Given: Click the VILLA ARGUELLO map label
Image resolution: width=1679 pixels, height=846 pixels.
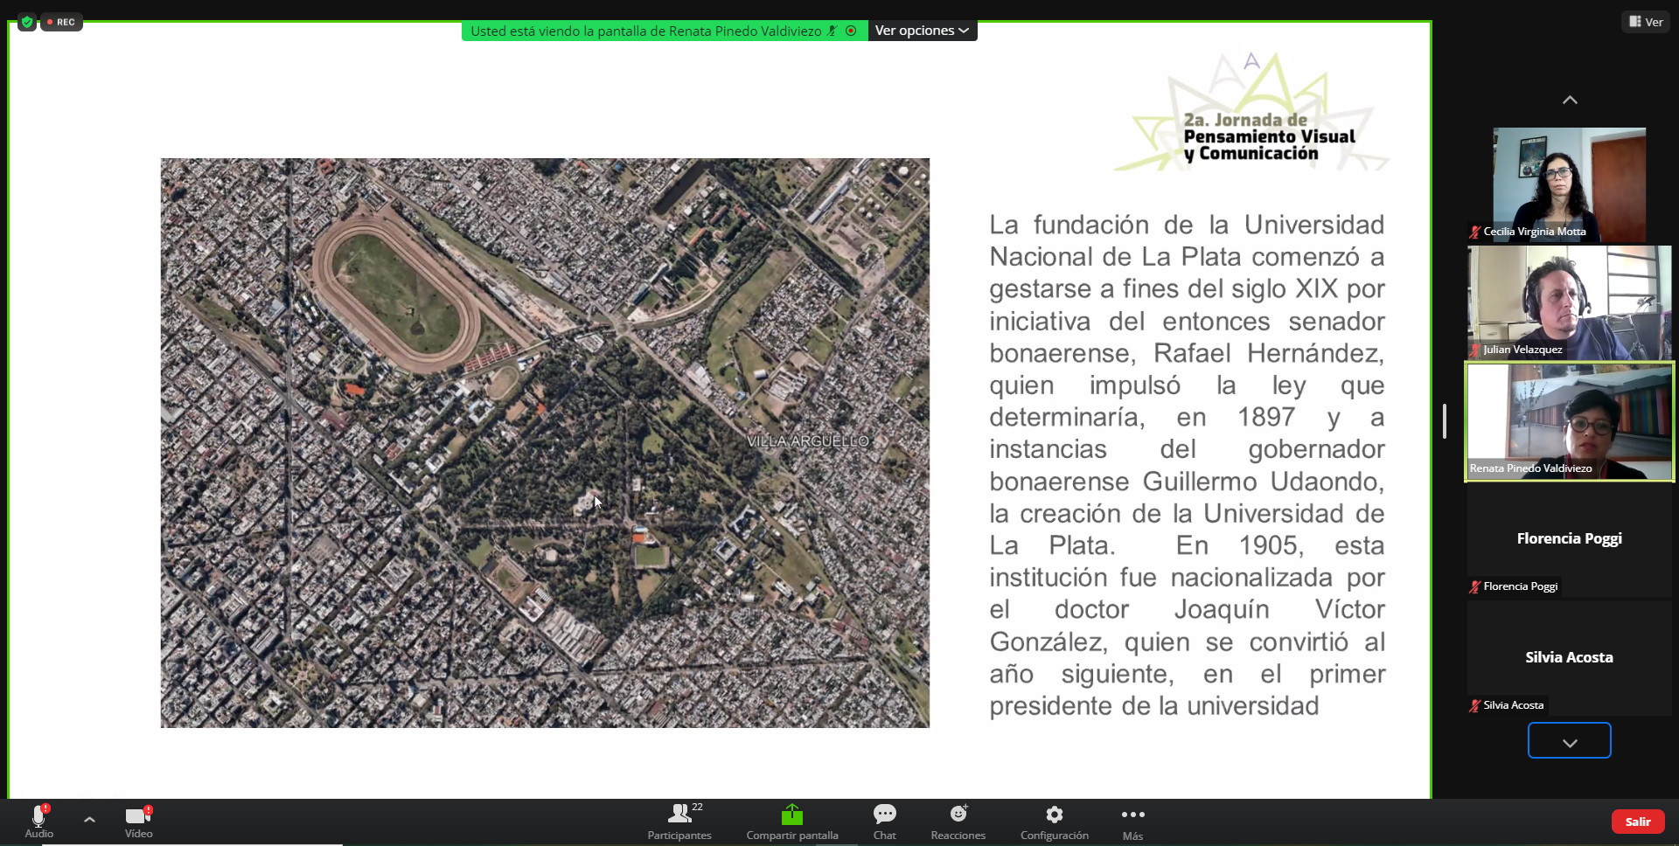Looking at the screenshot, I should 808,441.
